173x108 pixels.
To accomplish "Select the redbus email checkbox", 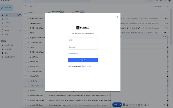I will point(25,47).
